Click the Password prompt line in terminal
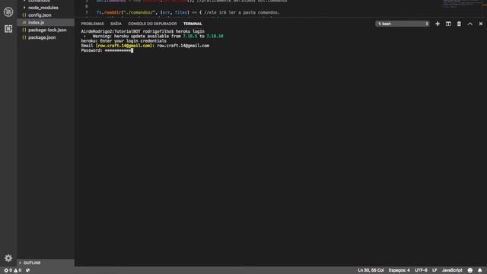Viewport: 487px width, 274px height. [x=107, y=50]
